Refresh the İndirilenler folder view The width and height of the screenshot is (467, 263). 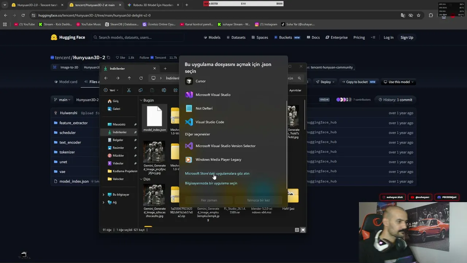[x=141, y=78]
